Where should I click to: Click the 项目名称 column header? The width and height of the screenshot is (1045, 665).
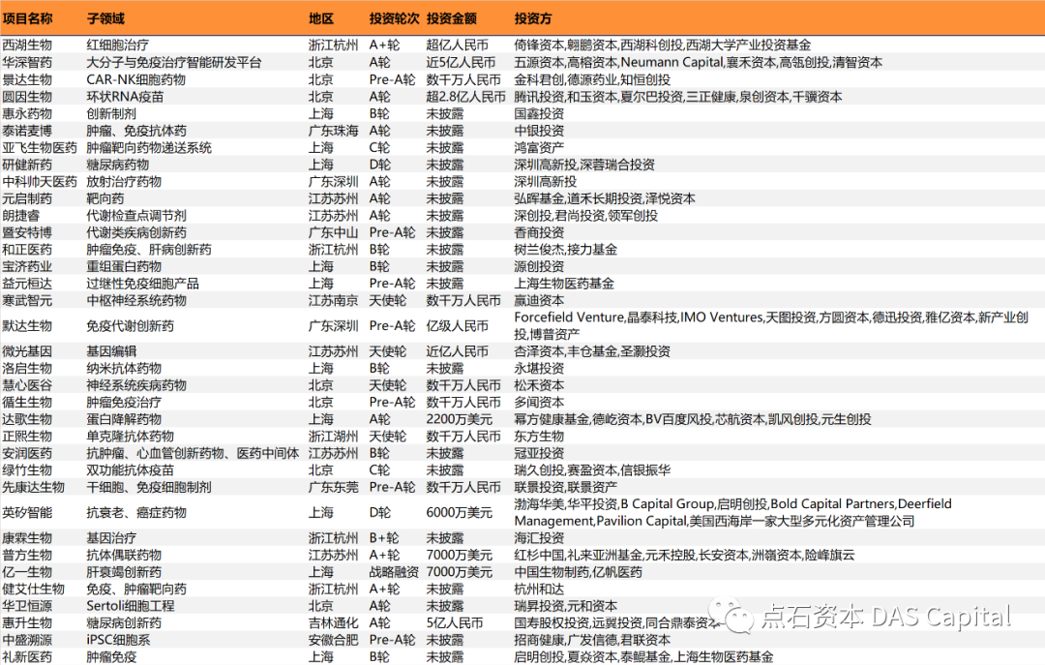tap(27, 18)
